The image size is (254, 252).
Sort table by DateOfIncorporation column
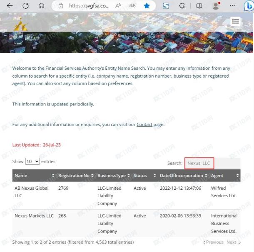pos(183,176)
